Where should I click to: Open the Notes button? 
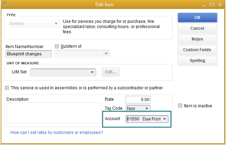click(197, 39)
